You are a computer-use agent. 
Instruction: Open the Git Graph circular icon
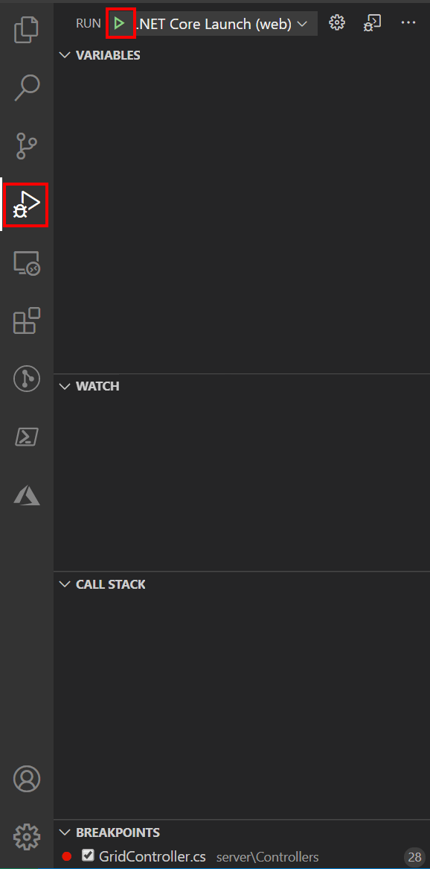27,379
